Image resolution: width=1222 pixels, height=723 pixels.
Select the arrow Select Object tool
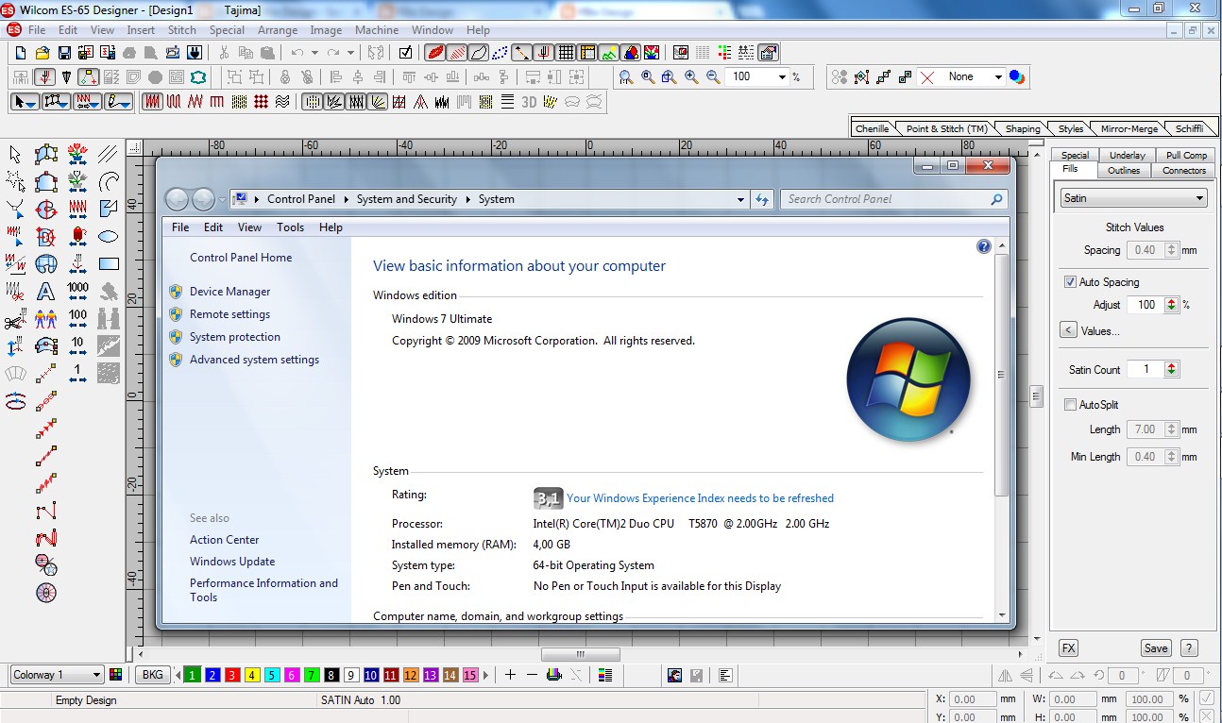[14, 153]
